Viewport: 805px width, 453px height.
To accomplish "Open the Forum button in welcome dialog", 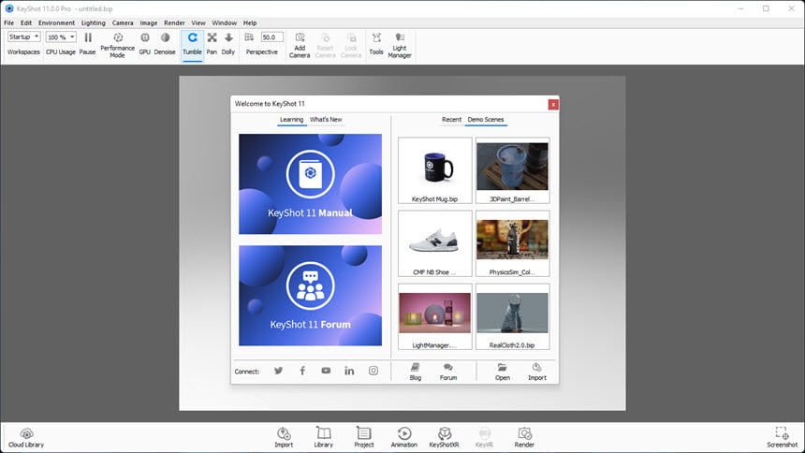I will click(x=448, y=372).
